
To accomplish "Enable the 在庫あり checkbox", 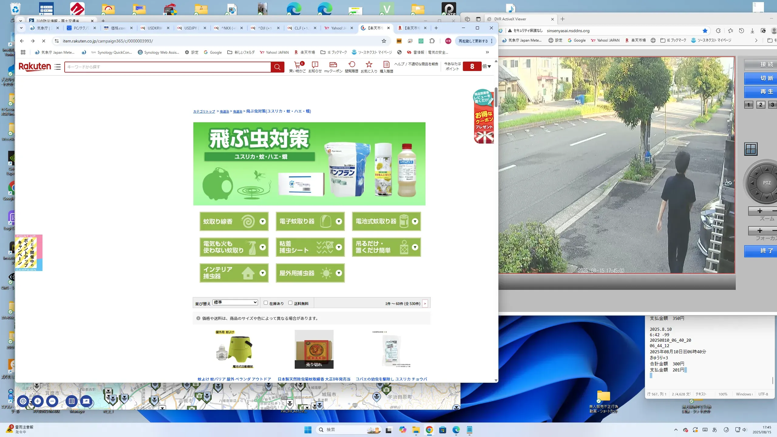I will point(266,303).
